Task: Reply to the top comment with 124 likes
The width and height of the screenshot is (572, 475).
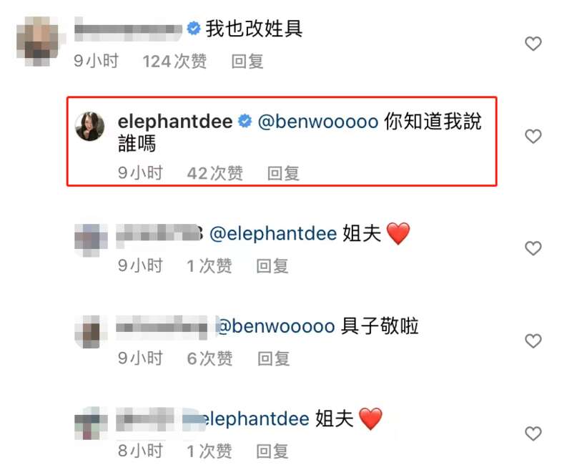Action: point(247,62)
